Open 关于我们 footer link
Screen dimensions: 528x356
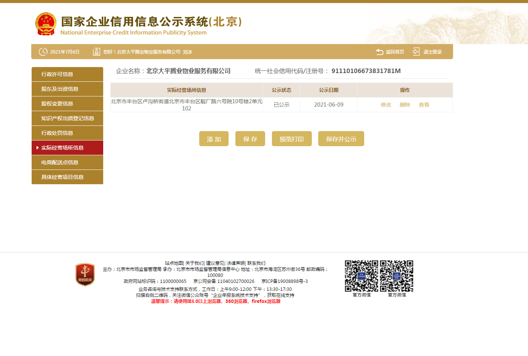point(194,263)
